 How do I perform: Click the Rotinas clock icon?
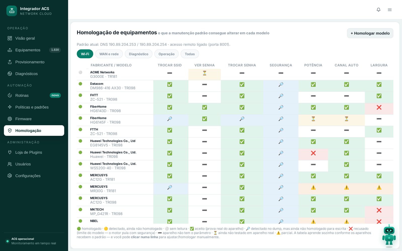click(x=10, y=95)
